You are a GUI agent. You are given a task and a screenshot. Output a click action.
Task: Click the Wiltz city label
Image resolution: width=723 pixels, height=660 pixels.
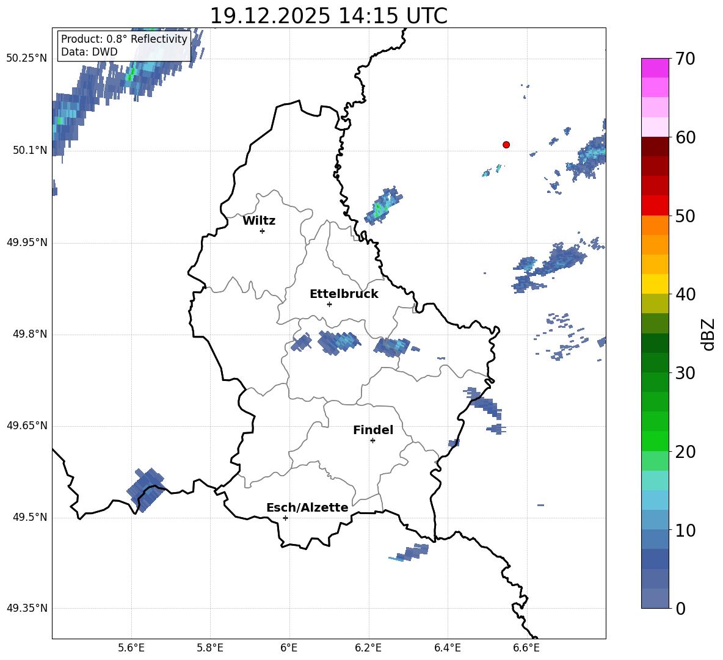click(x=259, y=220)
